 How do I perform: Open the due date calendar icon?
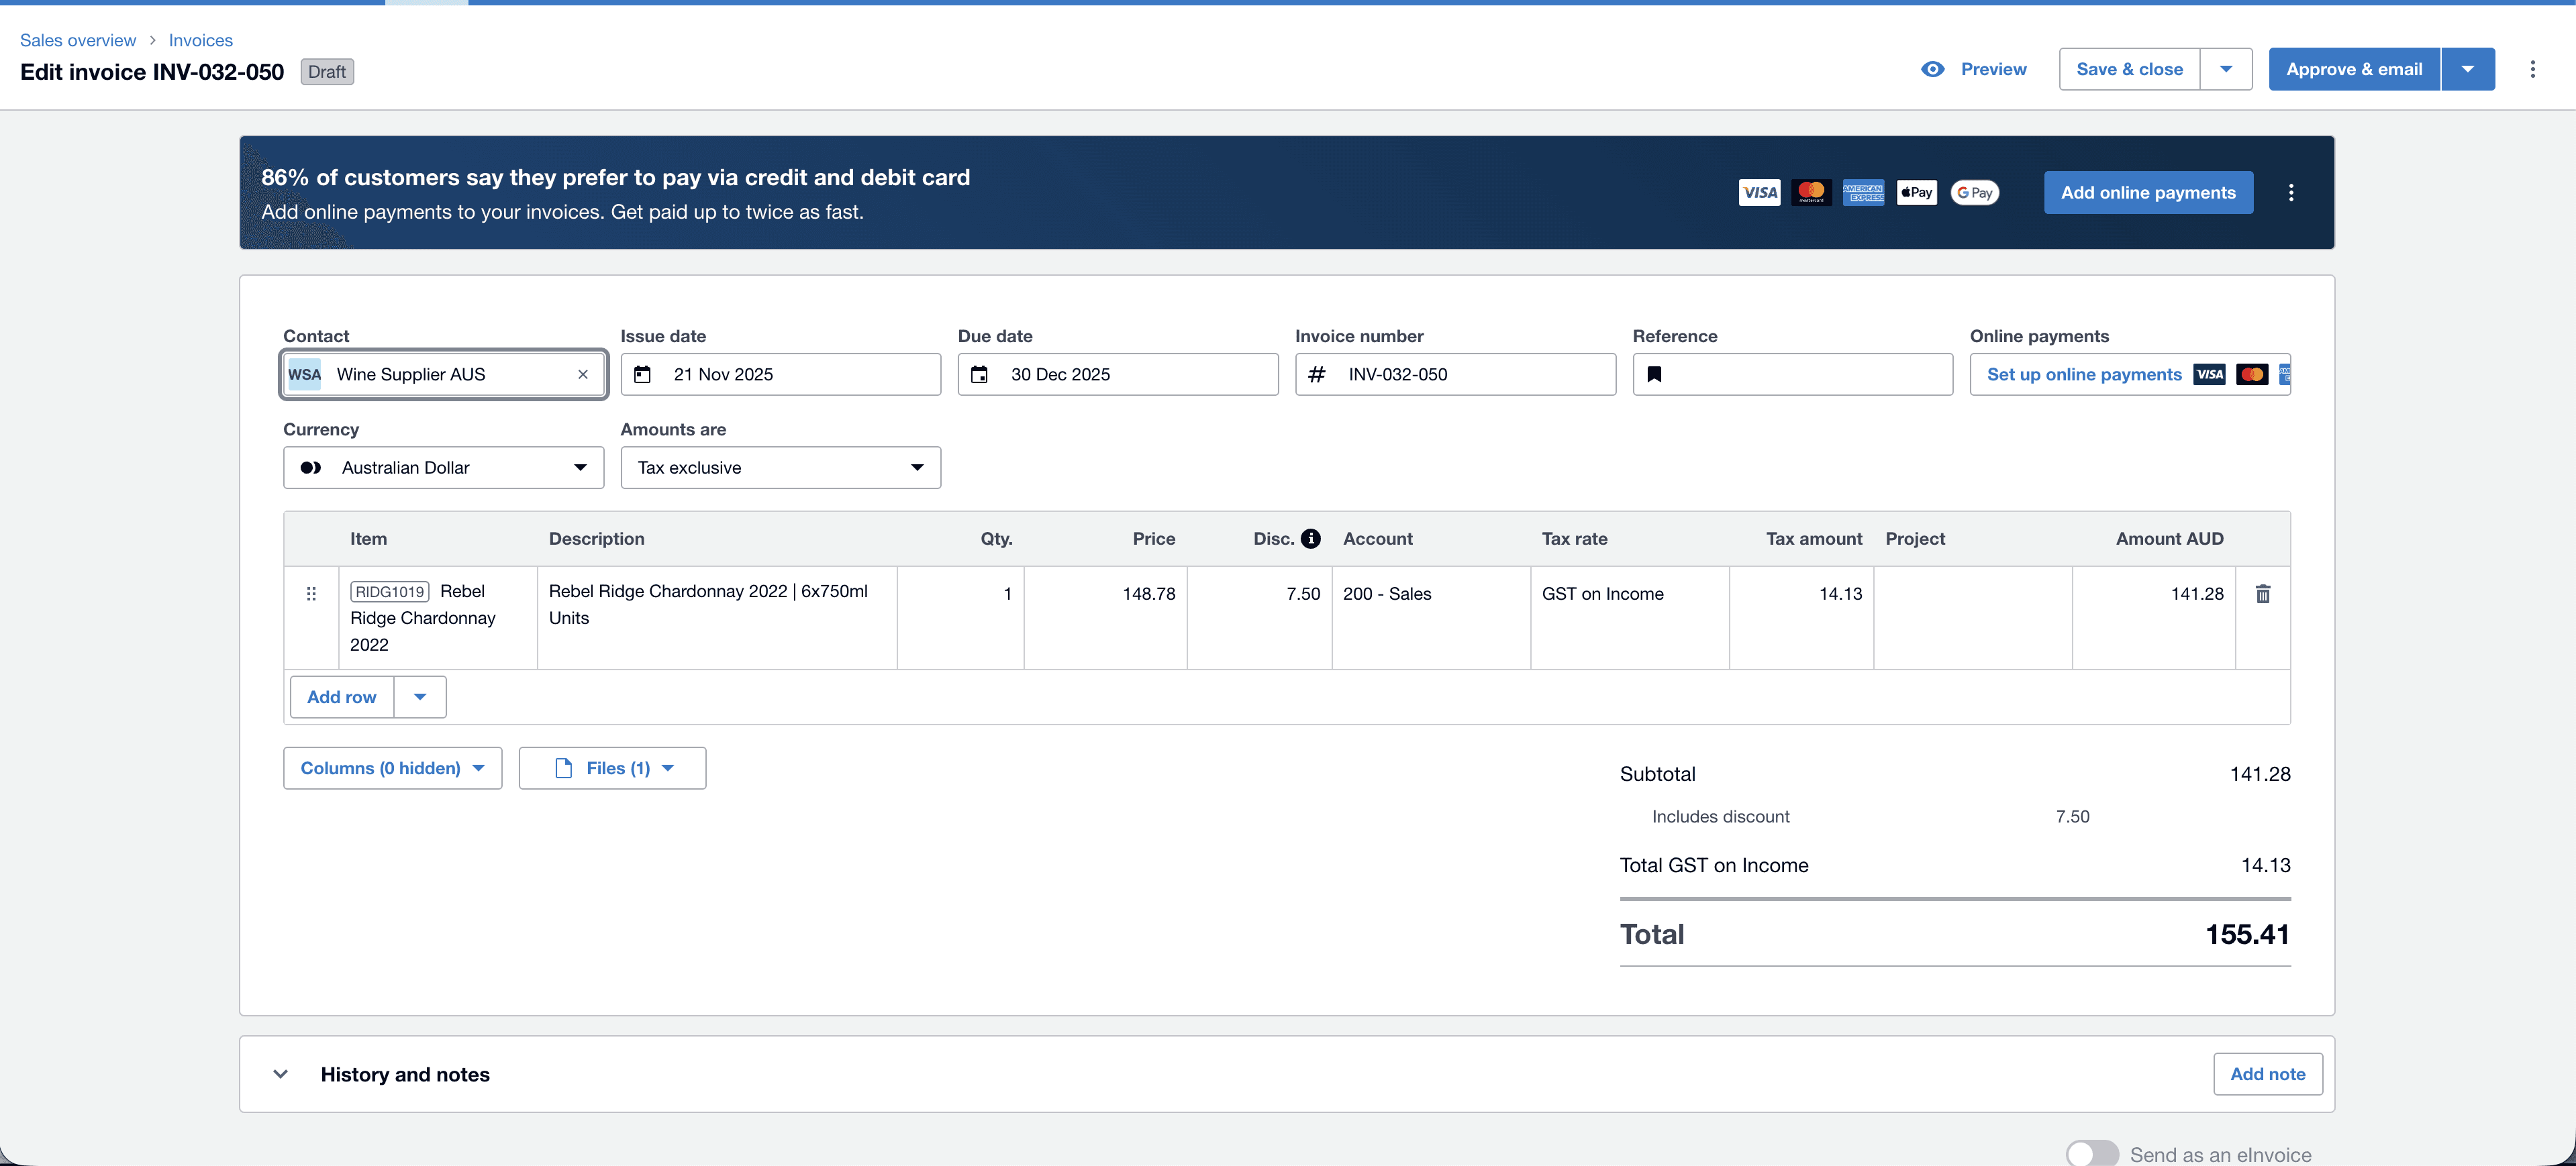coord(980,374)
